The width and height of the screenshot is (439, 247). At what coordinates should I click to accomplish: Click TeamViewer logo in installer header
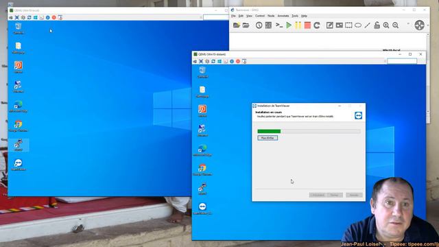[x=358, y=115]
